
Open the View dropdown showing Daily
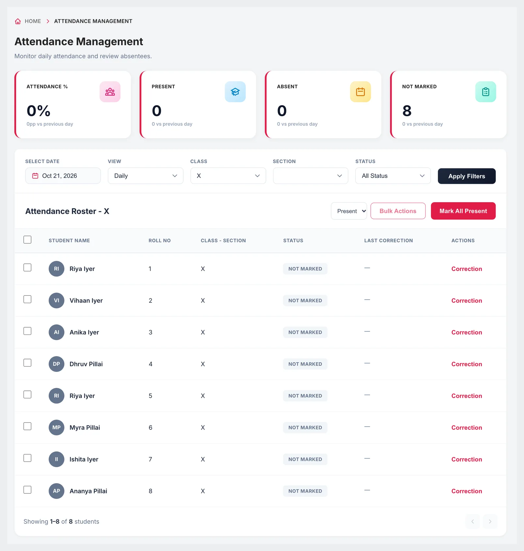pos(145,176)
